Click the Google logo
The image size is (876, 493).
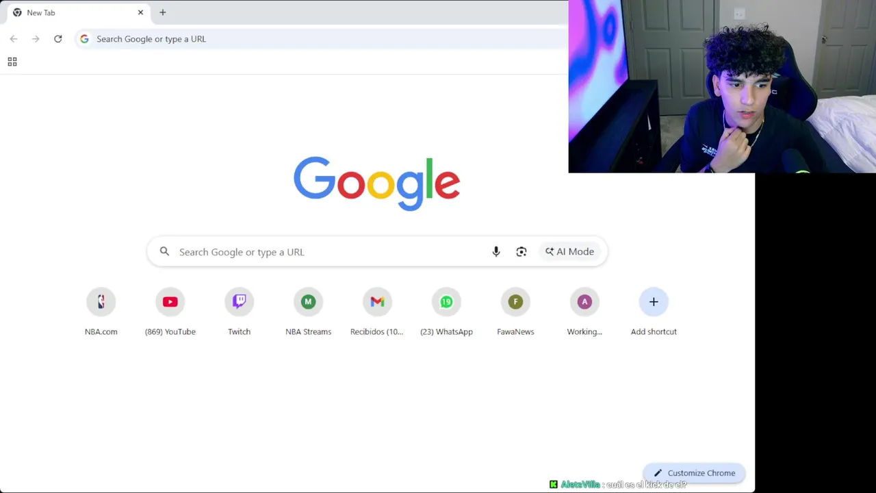pos(377,184)
